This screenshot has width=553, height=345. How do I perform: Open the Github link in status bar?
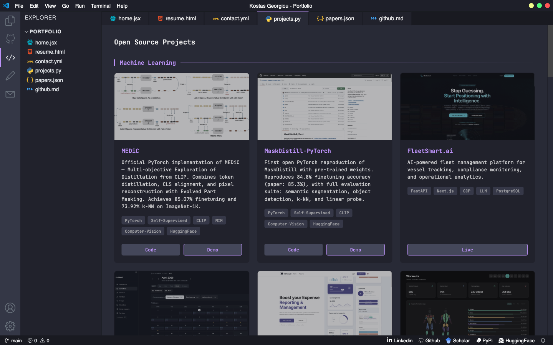[x=429, y=340]
